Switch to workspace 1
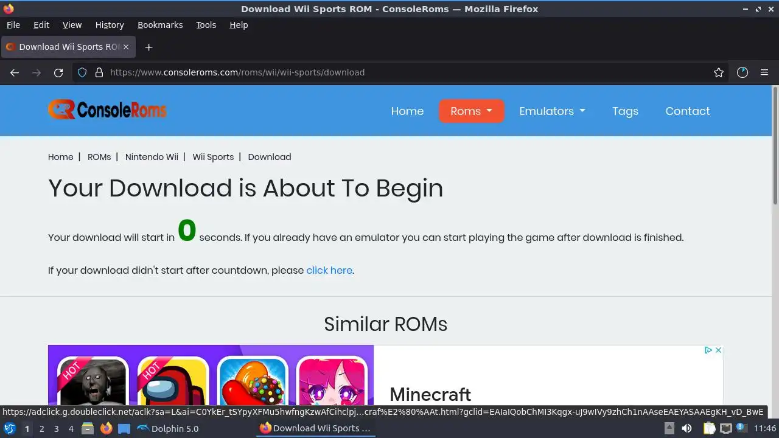Viewport: 779px width, 438px height. tap(27, 428)
